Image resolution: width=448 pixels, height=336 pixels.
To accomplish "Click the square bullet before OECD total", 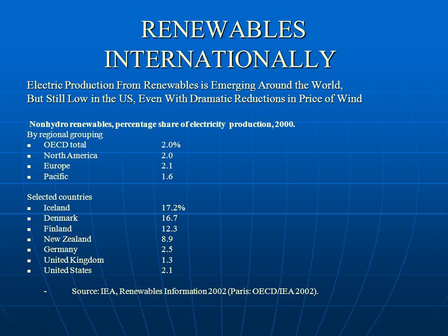I will [29, 146].
